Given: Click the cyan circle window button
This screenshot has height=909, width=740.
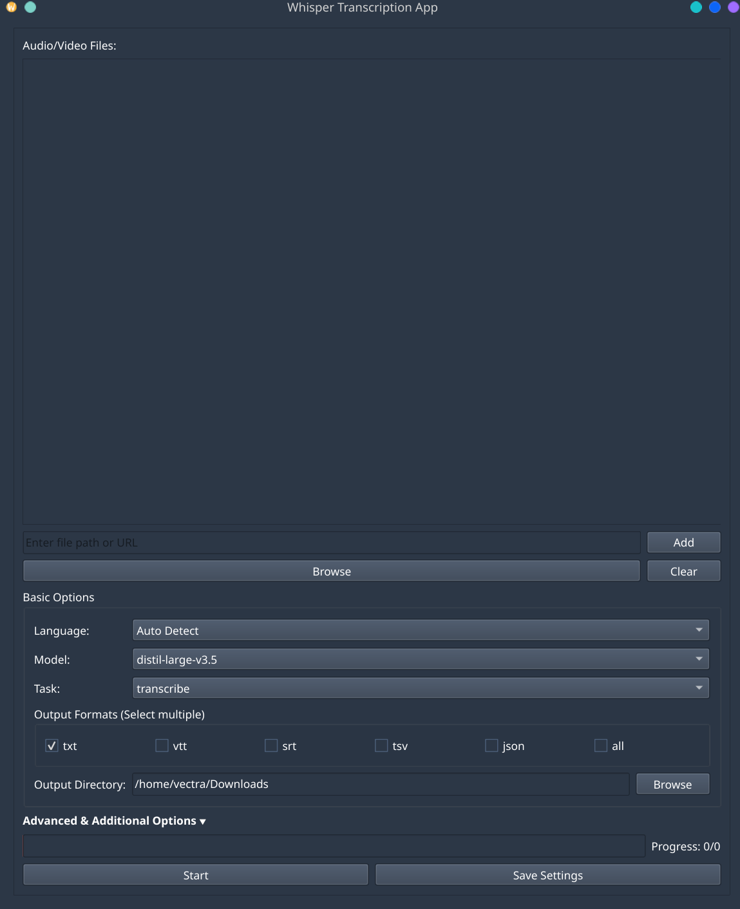Looking at the screenshot, I should 696,7.
